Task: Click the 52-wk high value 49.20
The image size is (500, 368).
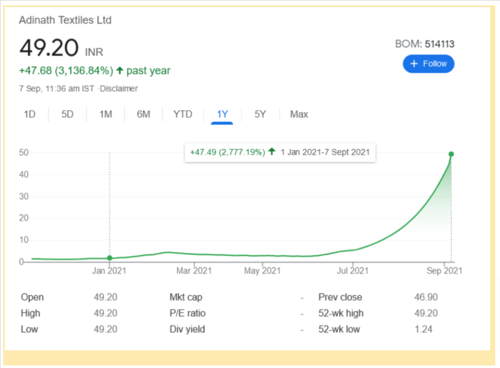Action: coord(426,313)
